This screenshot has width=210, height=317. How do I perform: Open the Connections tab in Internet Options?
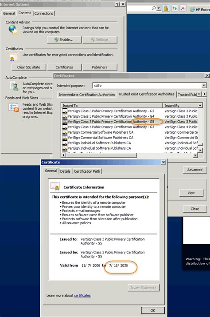tap(43, 13)
